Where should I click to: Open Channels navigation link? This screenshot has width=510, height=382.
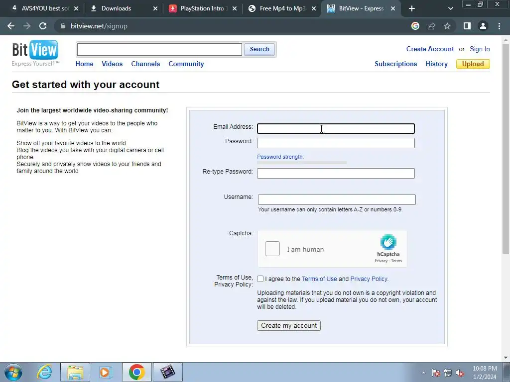tap(145, 64)
